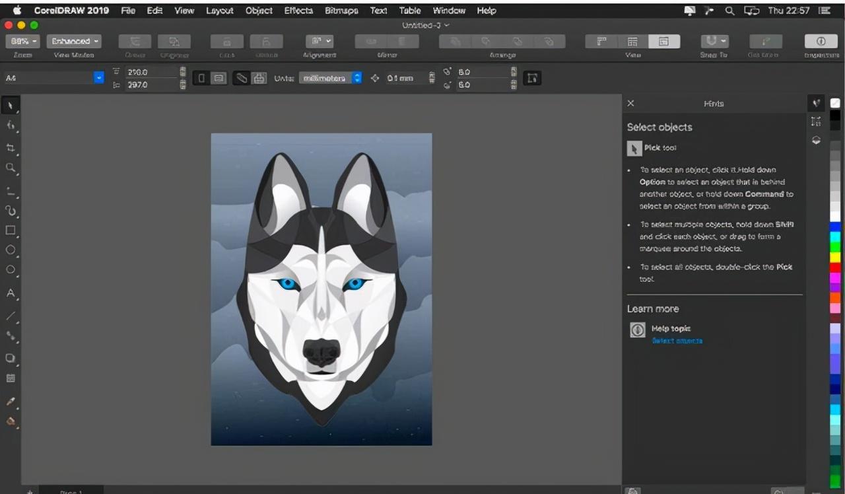
Task: Open the Enhanced view mode dropdown
Action: click(x=75, y=41)
